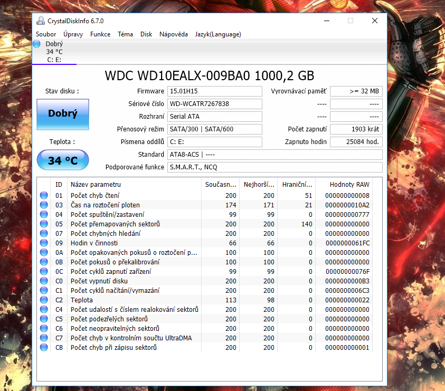
Task: Click the status orb for Počet cyklů načítání/vymazání
Action: (x=44, y=290)
